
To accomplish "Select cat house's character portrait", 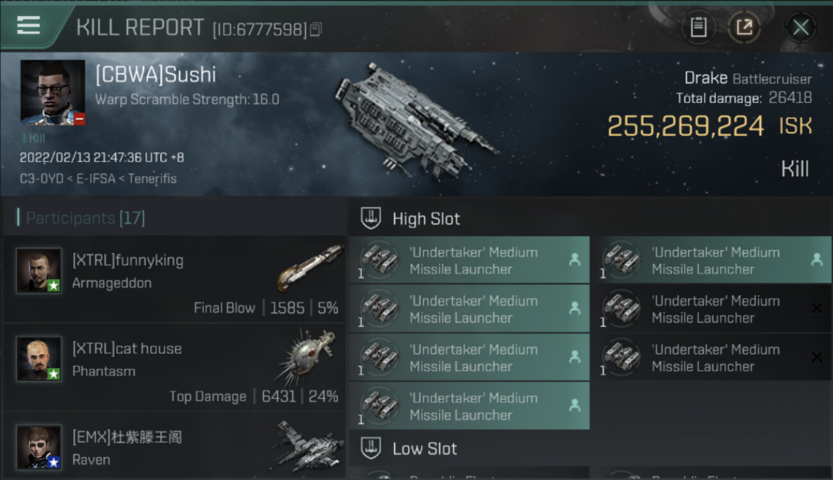I will point(39,359).
